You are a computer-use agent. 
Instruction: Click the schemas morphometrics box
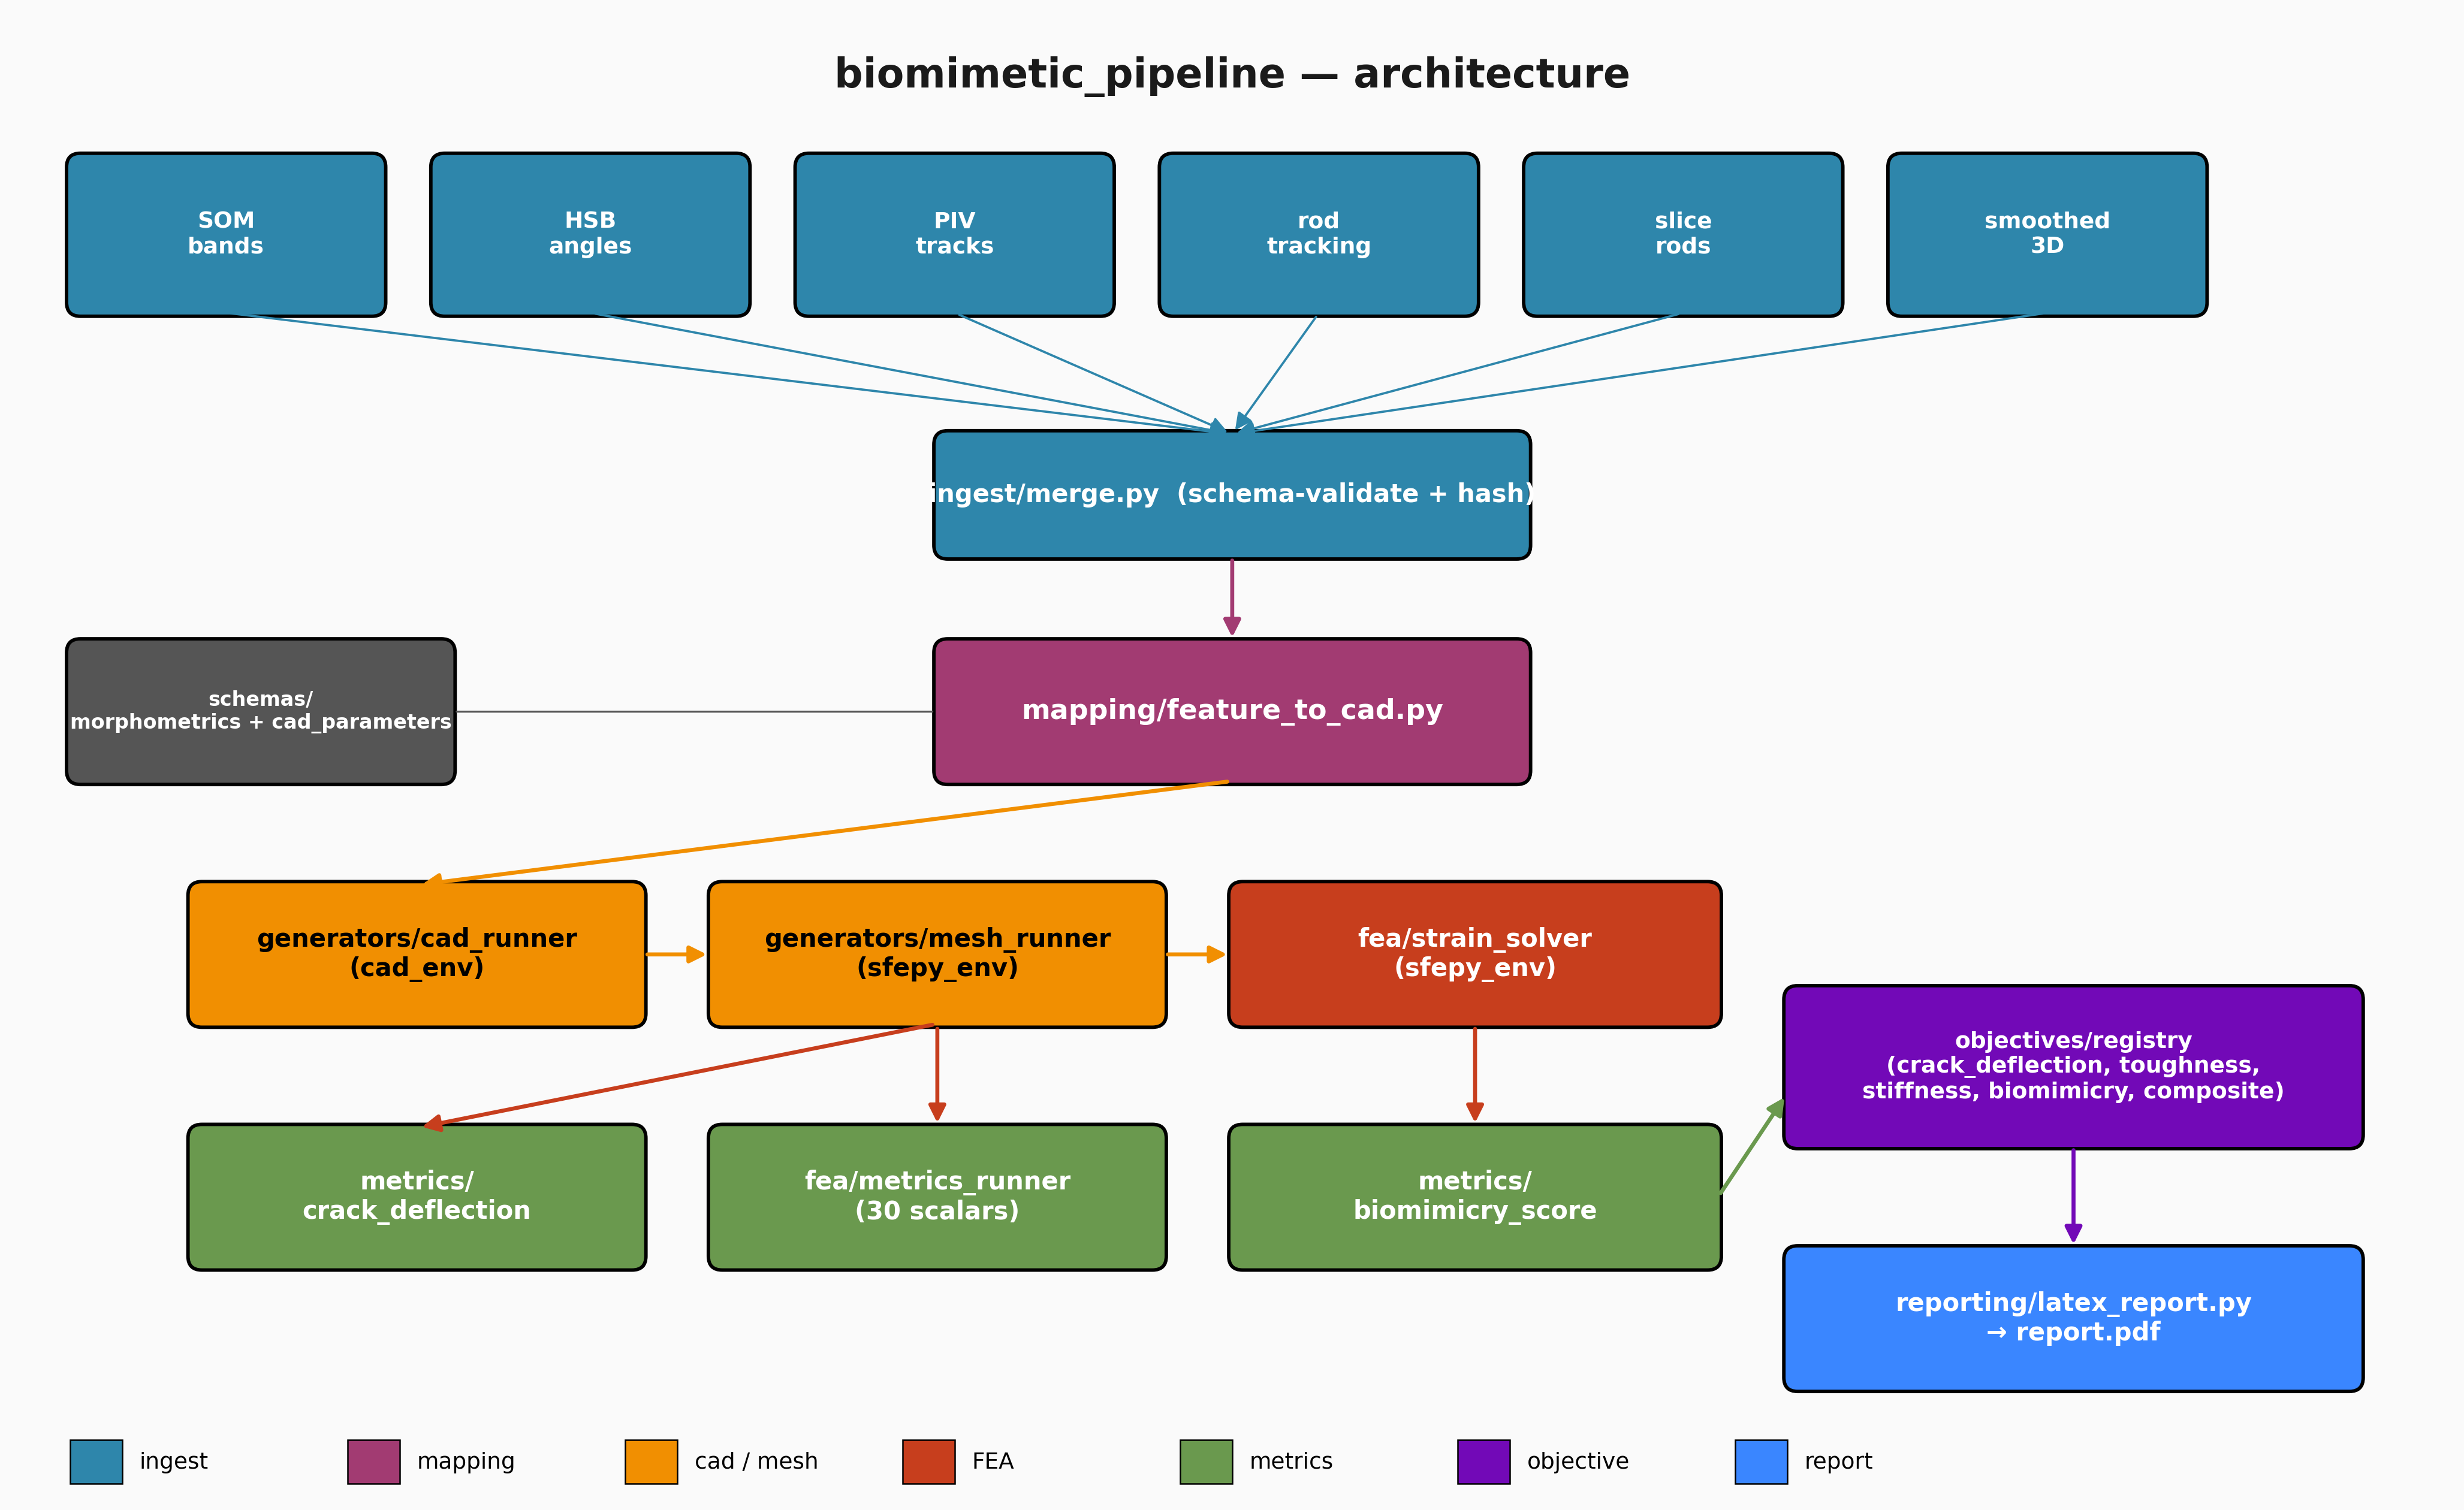pyautogui.click(x=260, y=711)
